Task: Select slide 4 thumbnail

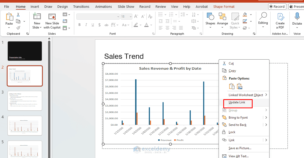Action: 25,126
